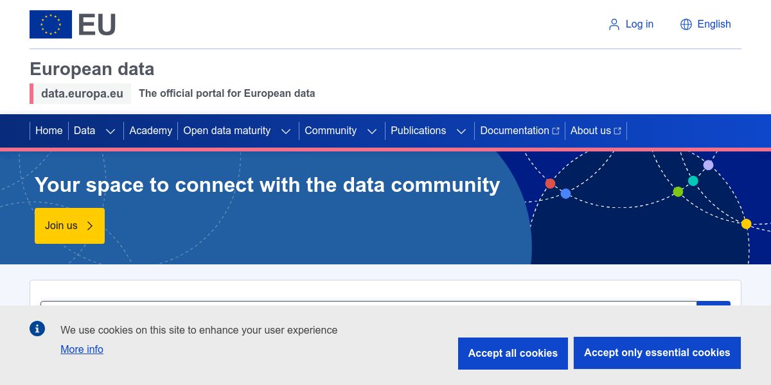
Task: Click Documentation external link icon
Action: [556, 131]
